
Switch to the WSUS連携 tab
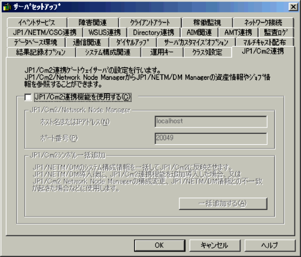(105, 32)
